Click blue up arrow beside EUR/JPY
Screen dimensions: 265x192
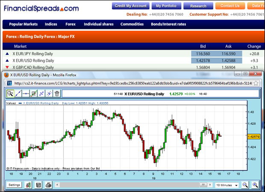[x=7, y=54]
